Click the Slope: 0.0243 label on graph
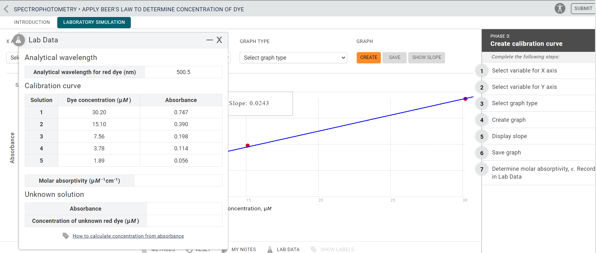 tap(249, 103)
